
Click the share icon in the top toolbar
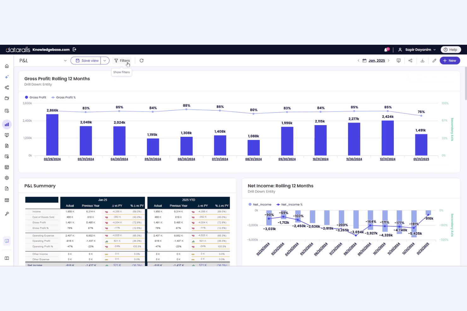tap(410, 60)
